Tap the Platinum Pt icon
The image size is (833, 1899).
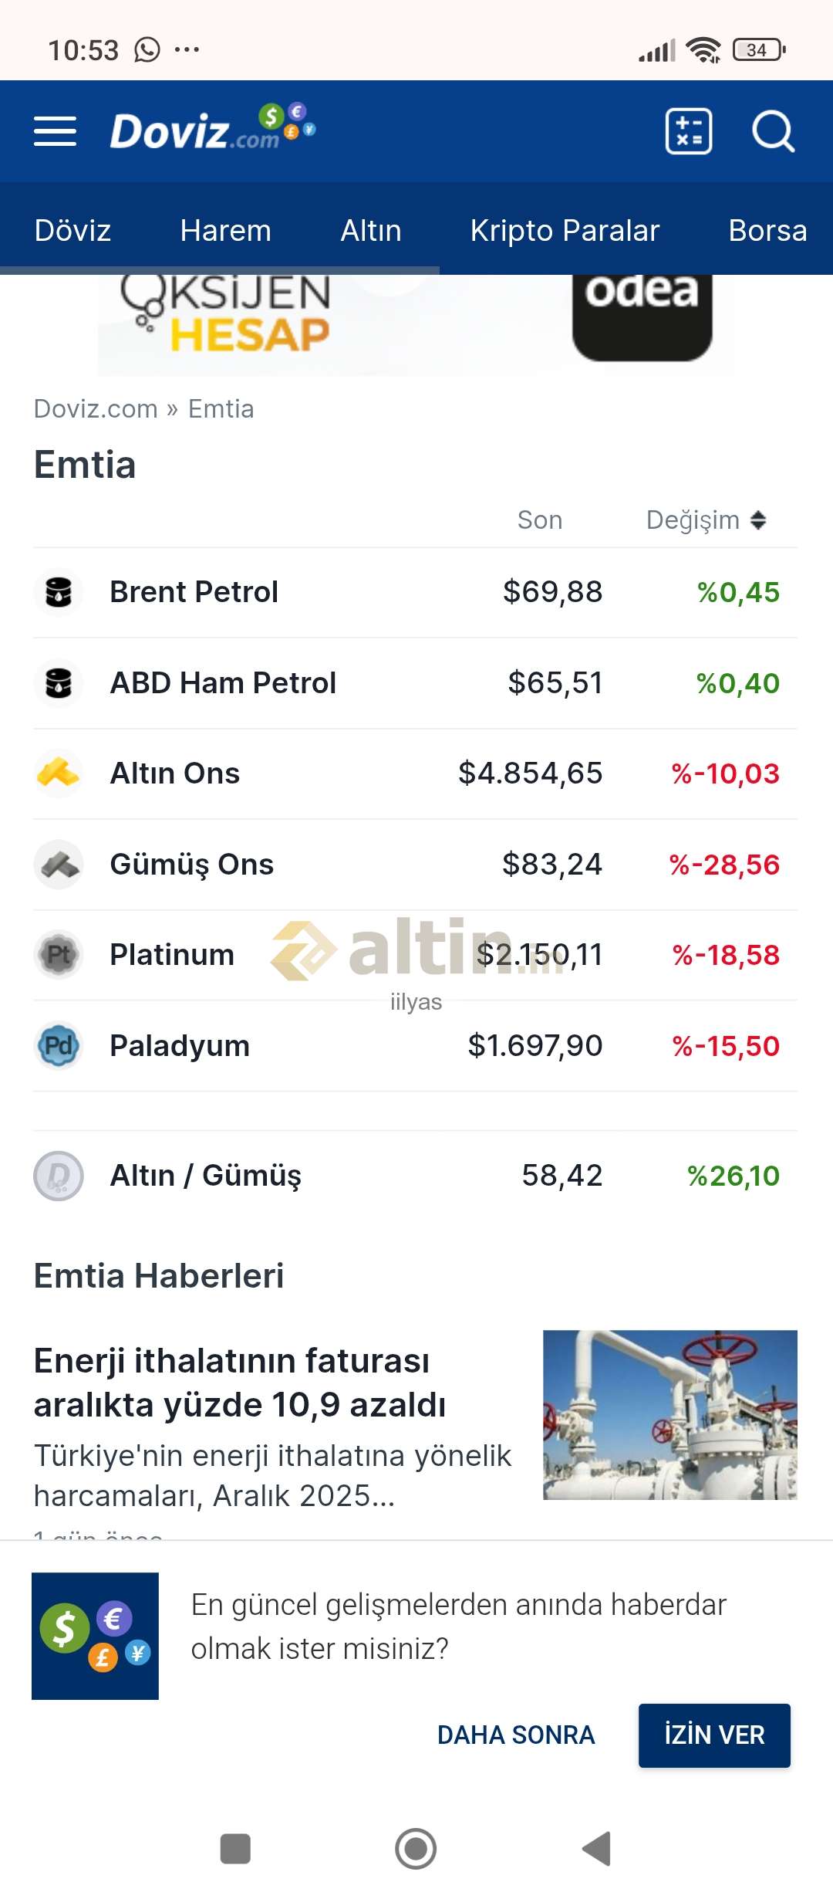(59, 955)
